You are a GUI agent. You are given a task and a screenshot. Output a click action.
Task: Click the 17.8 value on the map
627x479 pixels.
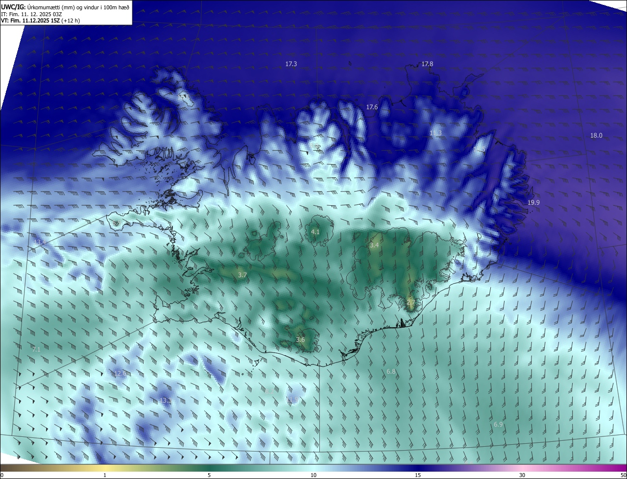427,64
